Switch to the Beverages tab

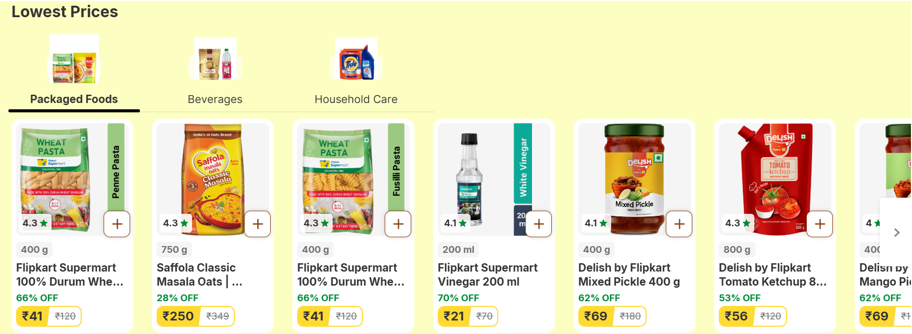point(215,99)
